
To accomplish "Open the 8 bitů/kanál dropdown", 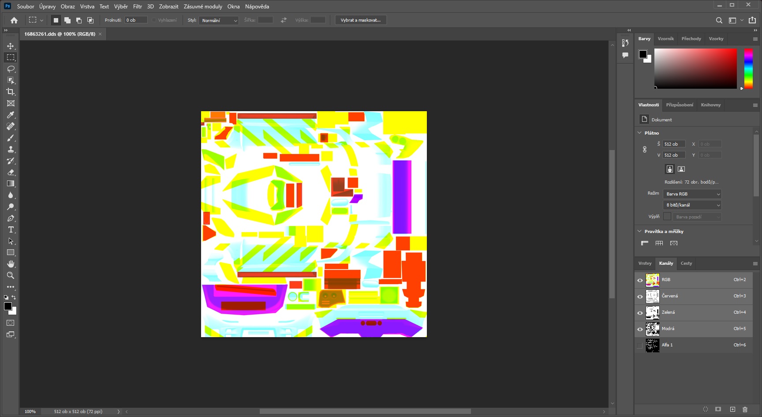I will pyautogui.click(x=692, y=205).
